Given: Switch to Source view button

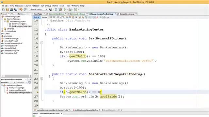Looking at the screenshot, I should [x=36, y=17].
